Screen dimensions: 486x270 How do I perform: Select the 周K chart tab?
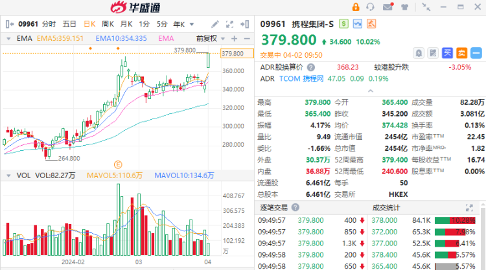point(108,24)
